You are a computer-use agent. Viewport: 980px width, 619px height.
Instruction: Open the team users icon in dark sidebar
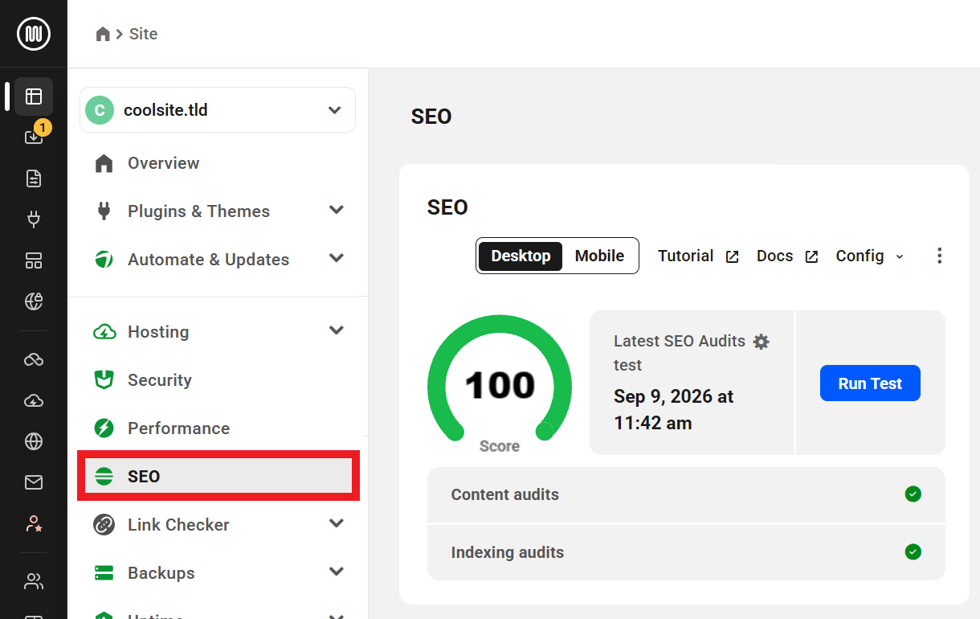point(34,581)
